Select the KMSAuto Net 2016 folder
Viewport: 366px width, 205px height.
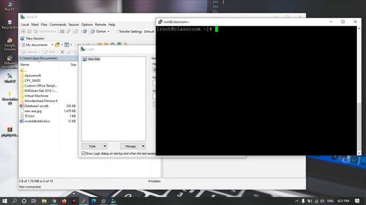click(41, 91)
